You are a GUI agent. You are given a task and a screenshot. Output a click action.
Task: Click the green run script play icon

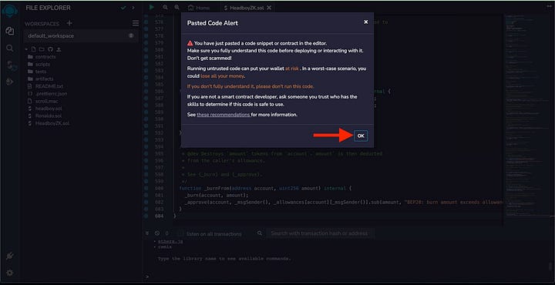pos(152,7)
